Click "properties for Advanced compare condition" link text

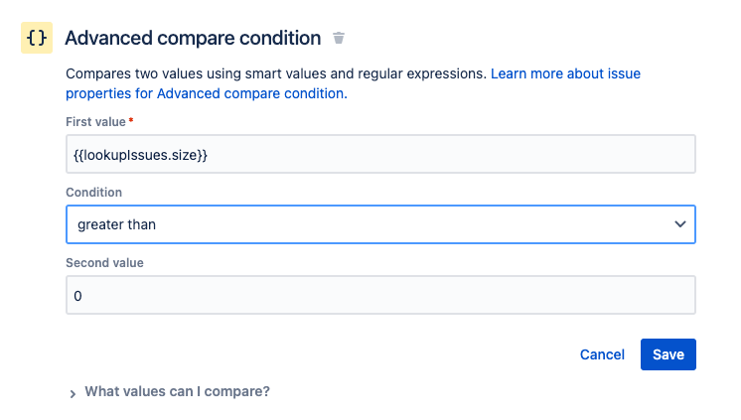(205, 93)
